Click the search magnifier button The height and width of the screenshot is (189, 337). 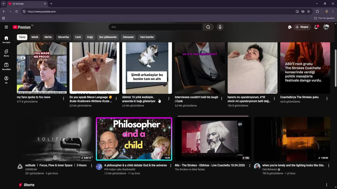point(208,27)
